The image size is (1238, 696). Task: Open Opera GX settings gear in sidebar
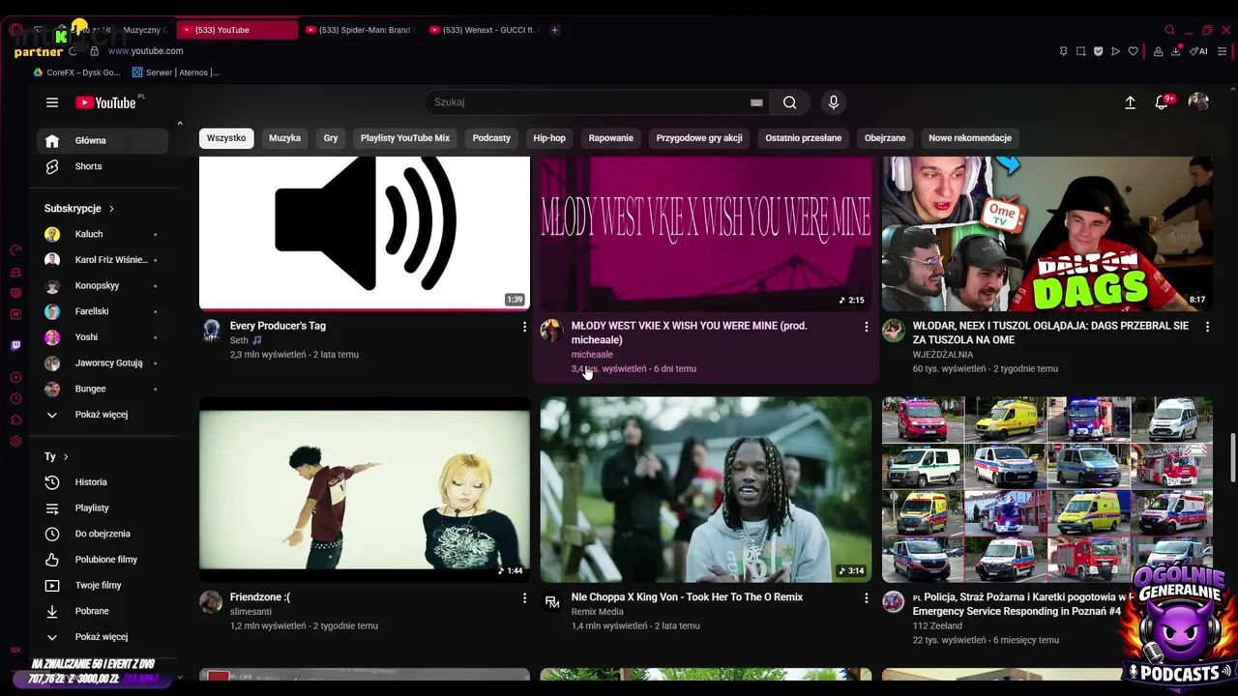coord(15,442)
